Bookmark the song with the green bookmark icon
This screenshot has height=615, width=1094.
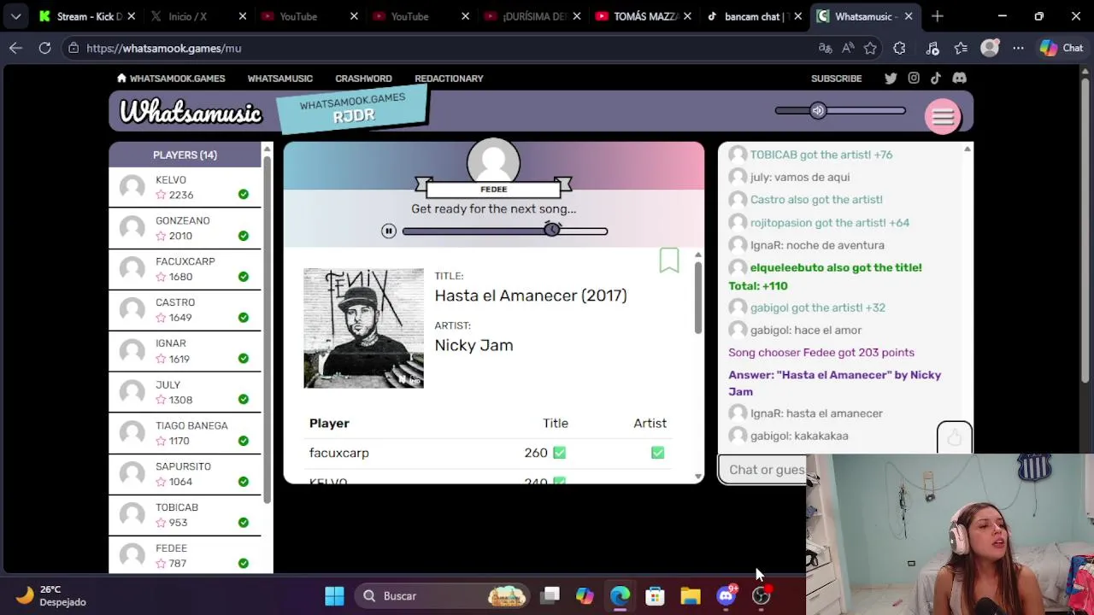click(668, 261)
